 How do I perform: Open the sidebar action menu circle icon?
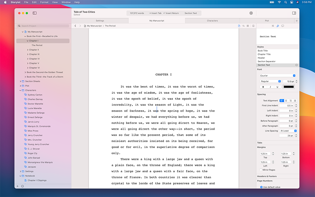(x=22, y=186)
